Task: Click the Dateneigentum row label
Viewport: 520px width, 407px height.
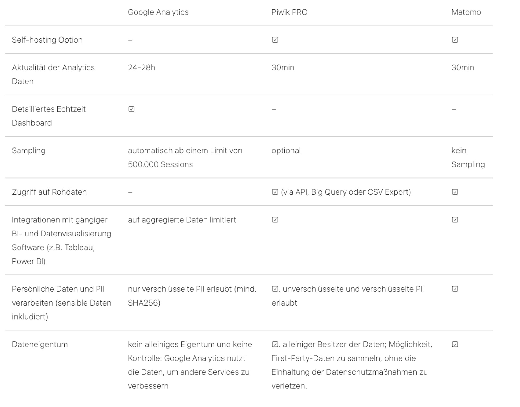Action: (x=40, y=345)
